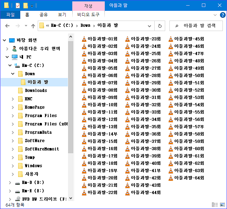This screenshot has height=209, width=227.
Task: Open the address bar history dropdown
Action: tap(149, 26)
